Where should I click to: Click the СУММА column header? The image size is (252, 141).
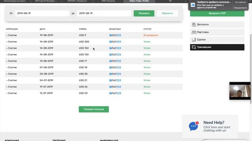coord(83,29)
